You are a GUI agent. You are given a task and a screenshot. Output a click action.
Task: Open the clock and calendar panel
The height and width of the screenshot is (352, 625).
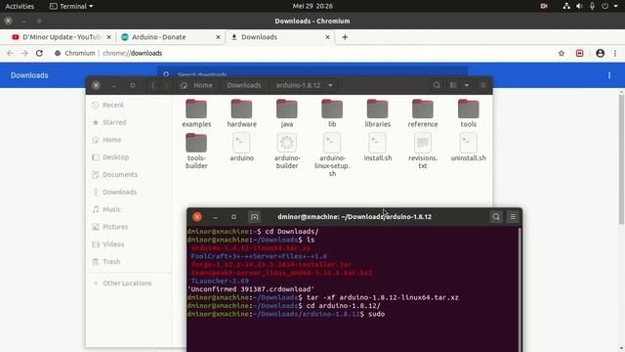(312, 6)
